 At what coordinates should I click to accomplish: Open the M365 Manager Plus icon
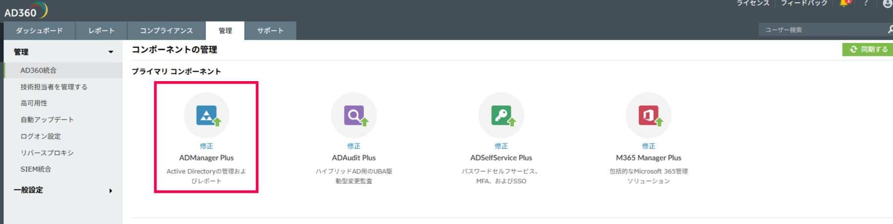click(648, 115)
